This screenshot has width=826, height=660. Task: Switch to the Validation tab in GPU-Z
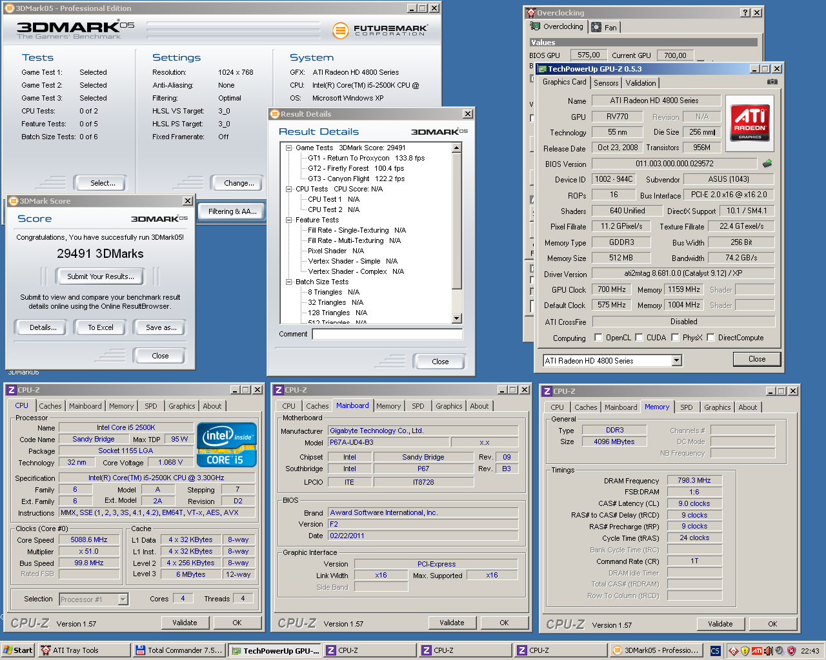(x=641, y=82)
